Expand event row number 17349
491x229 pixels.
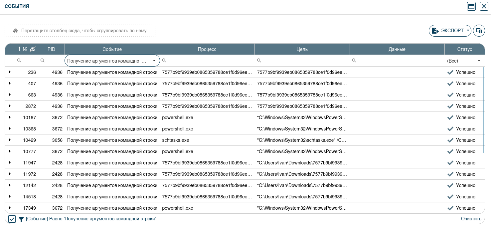tap(10, 208)
